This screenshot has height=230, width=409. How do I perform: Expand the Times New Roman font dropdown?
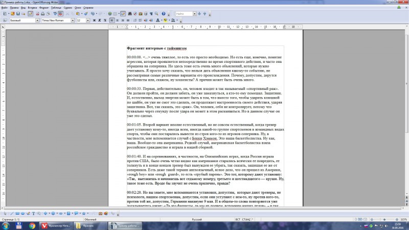click(73, 20)
